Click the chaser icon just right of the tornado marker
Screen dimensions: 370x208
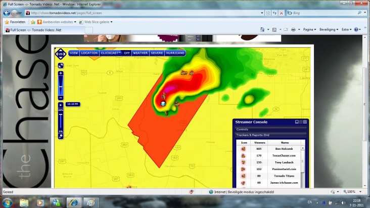(x=176, y=104)
